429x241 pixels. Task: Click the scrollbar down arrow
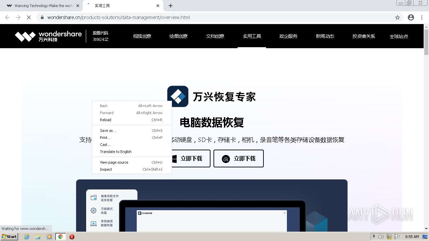coord(426,229)
